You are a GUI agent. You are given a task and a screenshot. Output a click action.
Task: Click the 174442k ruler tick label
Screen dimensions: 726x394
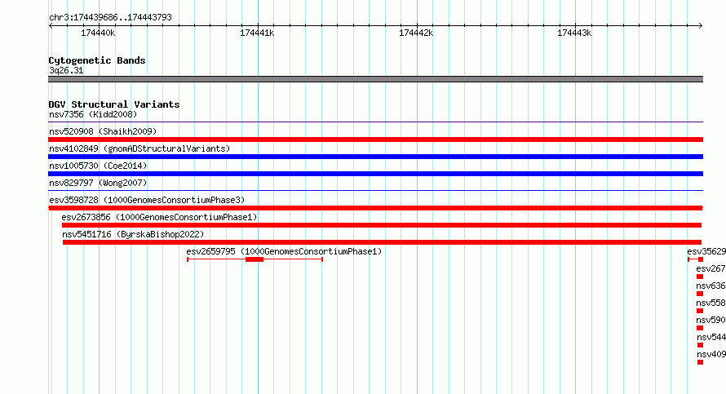click(416, 33)
